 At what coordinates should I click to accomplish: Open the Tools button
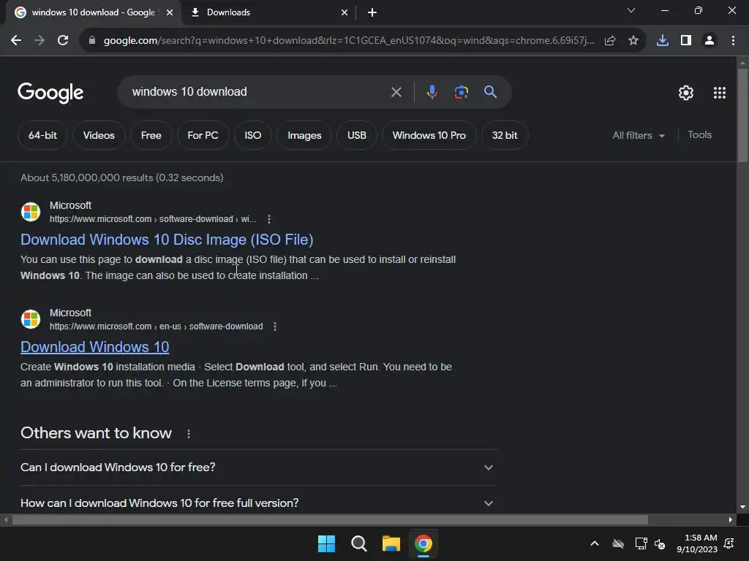coord(699,135)
